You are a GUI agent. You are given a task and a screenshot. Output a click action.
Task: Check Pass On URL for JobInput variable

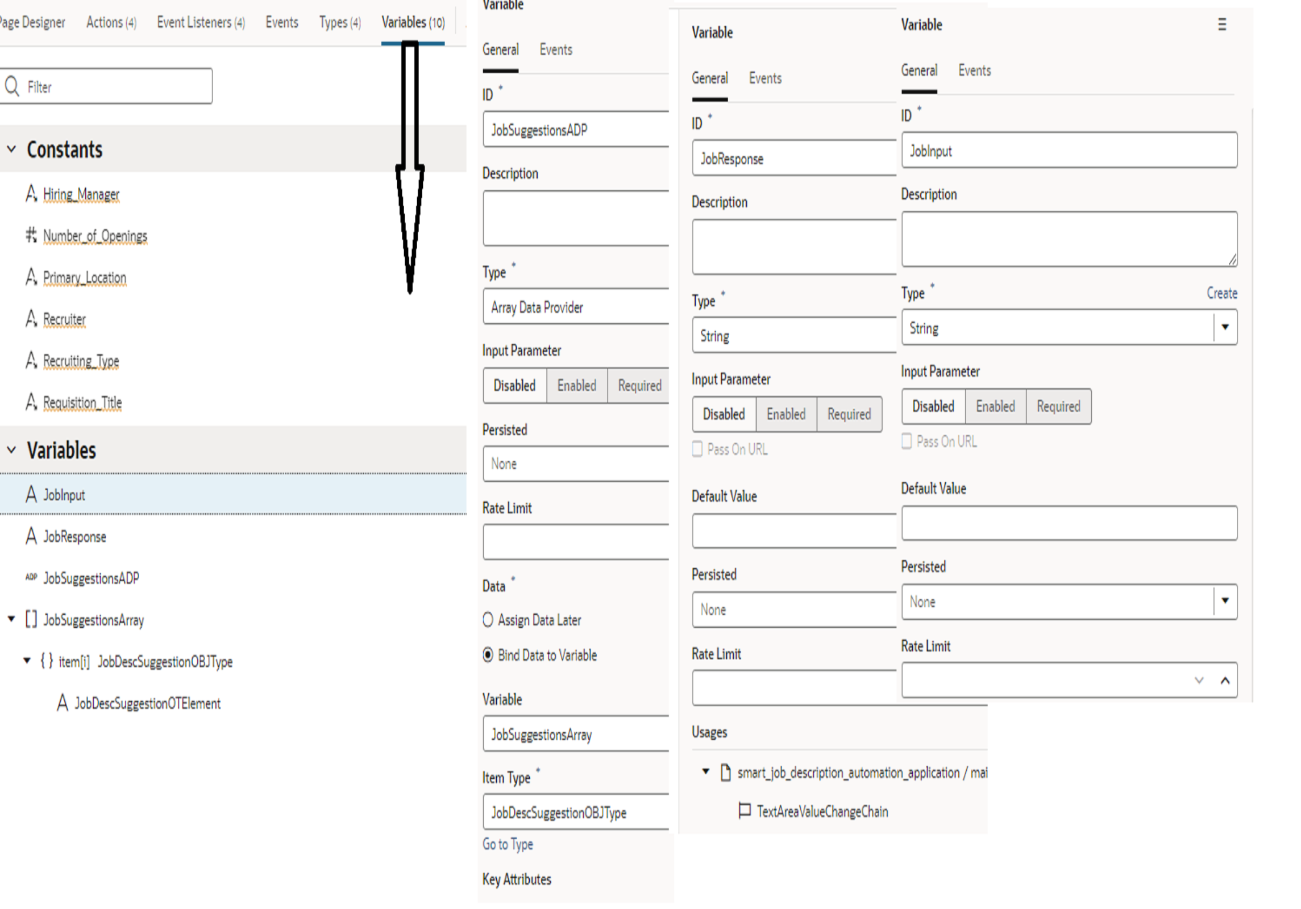[907, 441]
